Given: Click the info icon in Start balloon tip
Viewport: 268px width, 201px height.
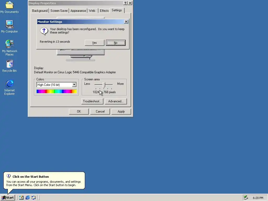Looking at the screenshot, I should [9, 176].
